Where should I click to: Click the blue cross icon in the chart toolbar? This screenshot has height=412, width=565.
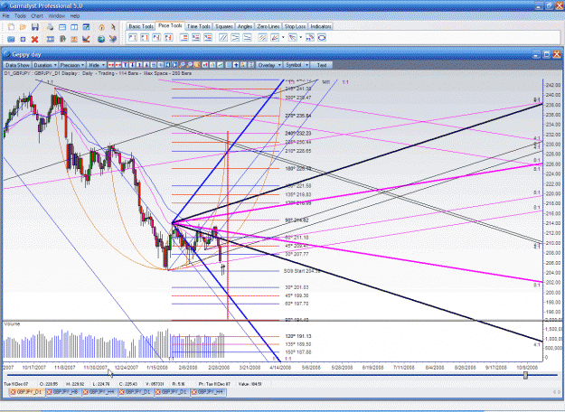click(236, 65)
